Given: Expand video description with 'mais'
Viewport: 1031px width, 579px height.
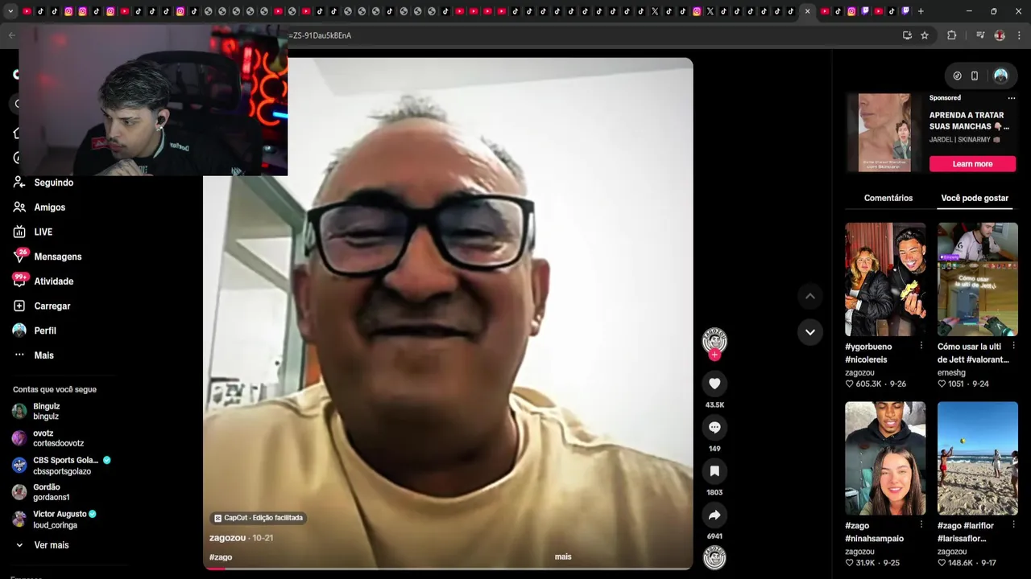Looking at the screenshot, I should (x=563, y=556).
